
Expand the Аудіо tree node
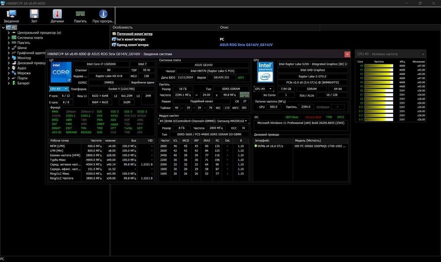tap(9, 68)
